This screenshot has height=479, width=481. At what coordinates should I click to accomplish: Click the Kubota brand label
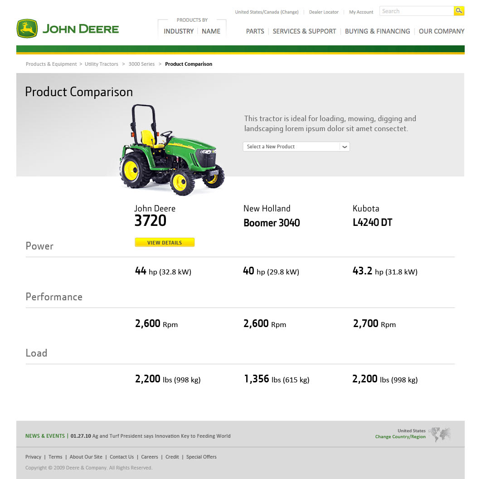pos(366,208)
